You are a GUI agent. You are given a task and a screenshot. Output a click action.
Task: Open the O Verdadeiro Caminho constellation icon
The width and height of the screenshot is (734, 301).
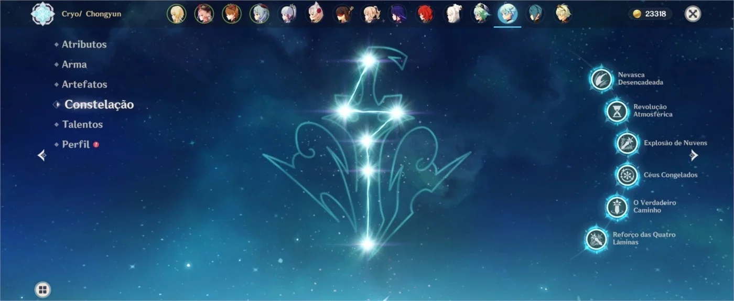point(617,207)
